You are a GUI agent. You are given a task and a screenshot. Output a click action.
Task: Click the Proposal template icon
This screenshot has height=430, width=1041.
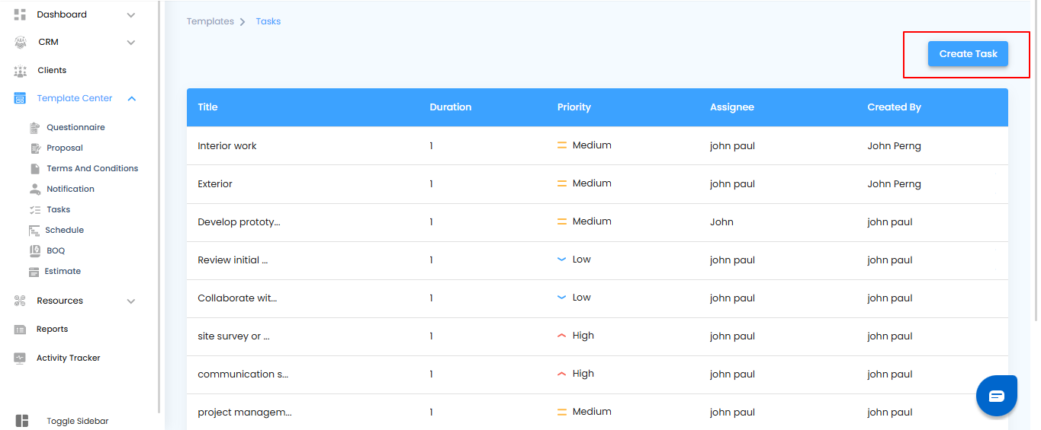(34, 148)
